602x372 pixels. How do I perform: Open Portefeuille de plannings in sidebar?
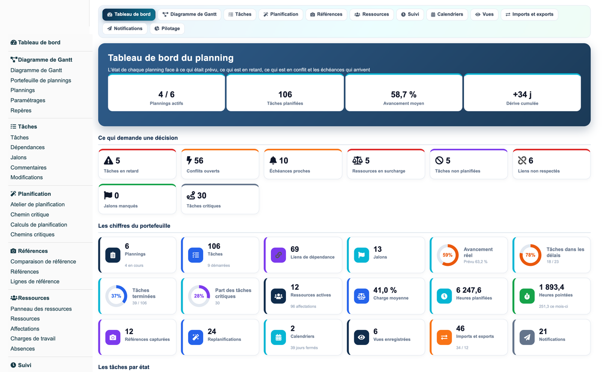click(41, 80)
